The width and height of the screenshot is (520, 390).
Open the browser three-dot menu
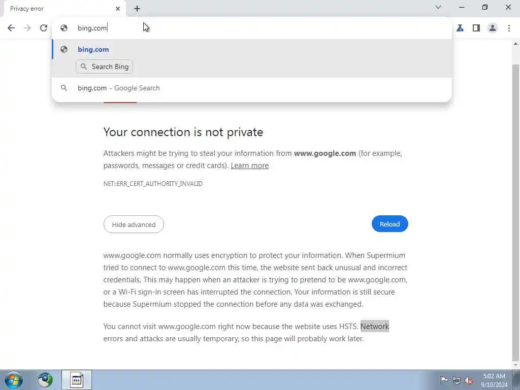[x=509, y=28]
